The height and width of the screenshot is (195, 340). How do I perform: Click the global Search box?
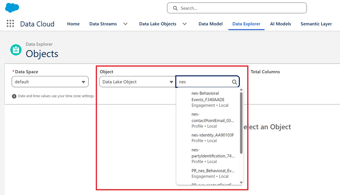pyautogui.click(x=237, y=8)
